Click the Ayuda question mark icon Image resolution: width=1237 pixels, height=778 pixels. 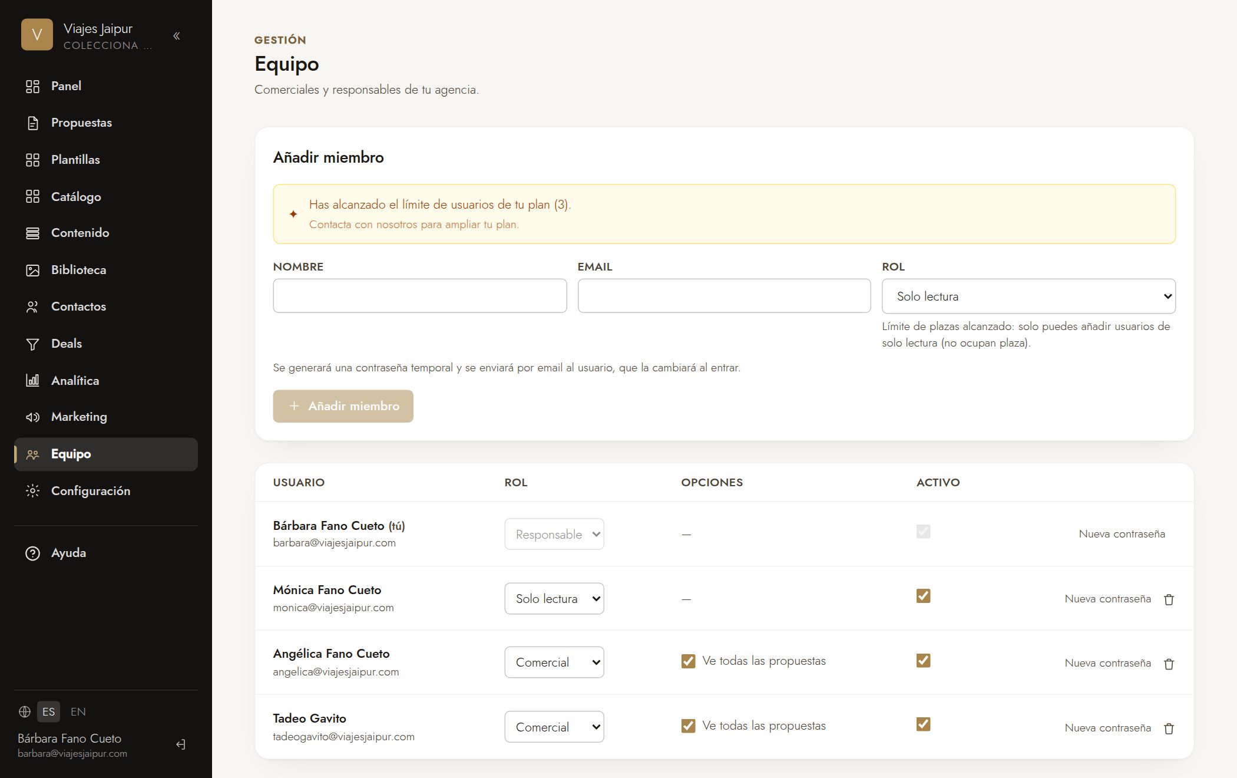[32, 553]
